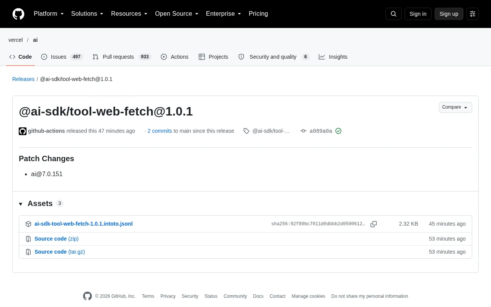Viewport: 491px width, 307px height.
Task: Open the Compare dropdown
Action: pyautogui.click(x=455, y=107)
